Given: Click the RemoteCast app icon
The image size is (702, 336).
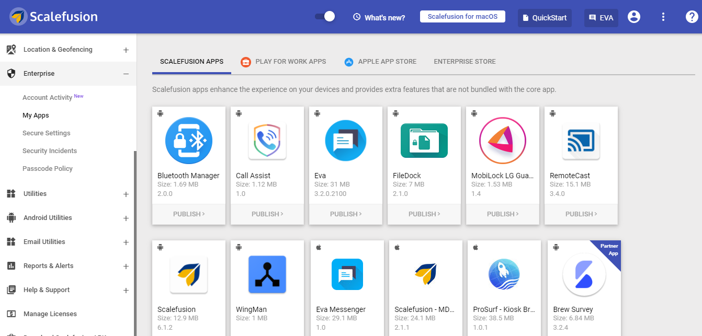Looking at the screenshot, I should [581, 141].
